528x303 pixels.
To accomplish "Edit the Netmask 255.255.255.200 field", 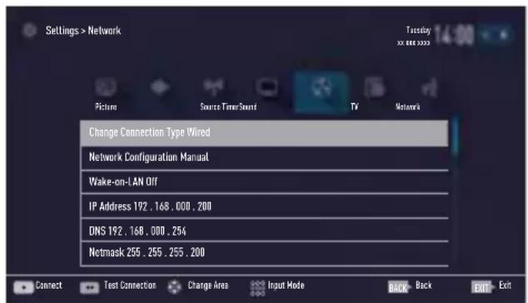I will tap(264, 253).
